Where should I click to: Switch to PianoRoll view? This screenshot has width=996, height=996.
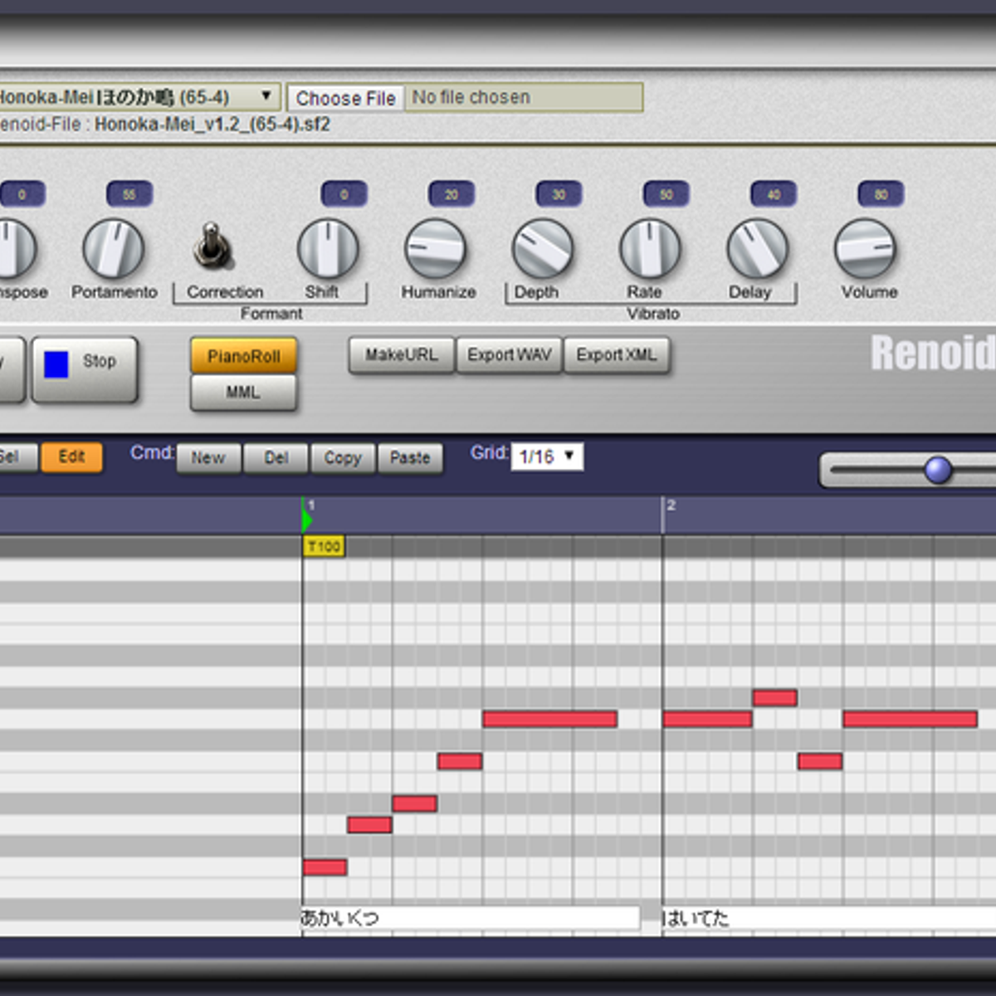pos(243,357)
